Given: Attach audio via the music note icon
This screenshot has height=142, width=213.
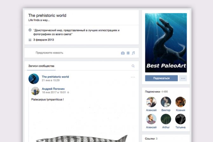Looking at the screenshot, I should pos(133,53).
